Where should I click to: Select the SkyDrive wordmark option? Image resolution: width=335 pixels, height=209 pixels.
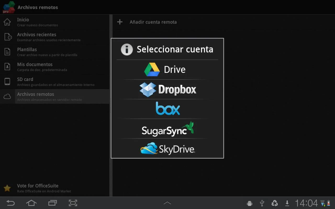(x=177, y=149)
